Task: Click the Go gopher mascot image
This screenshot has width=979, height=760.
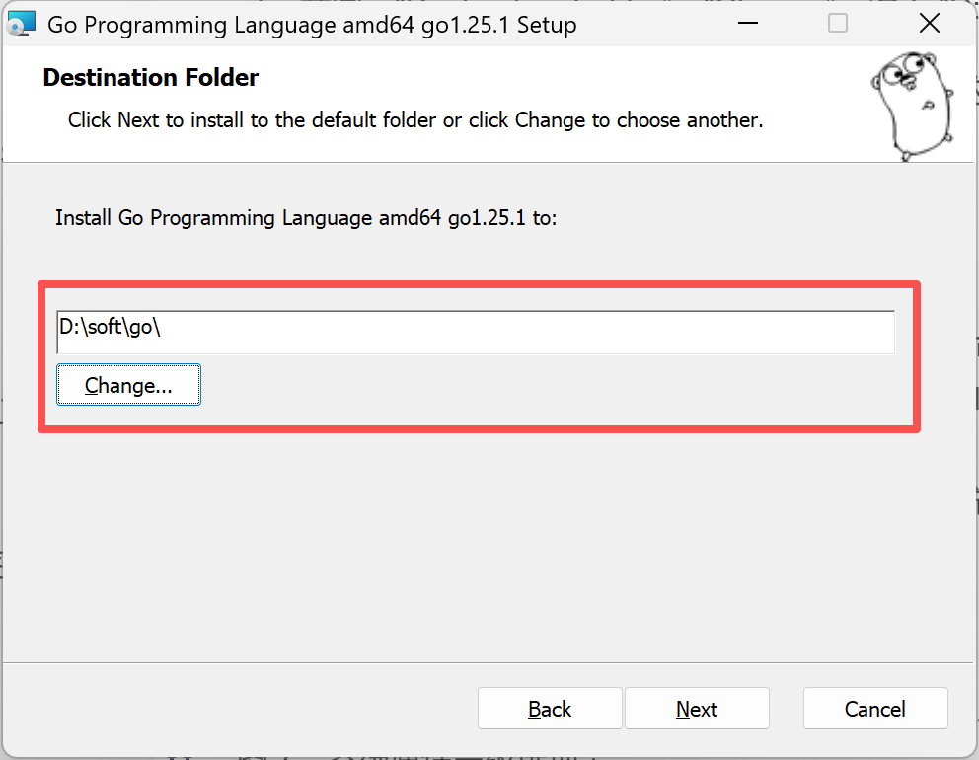Action: point(912,107)
